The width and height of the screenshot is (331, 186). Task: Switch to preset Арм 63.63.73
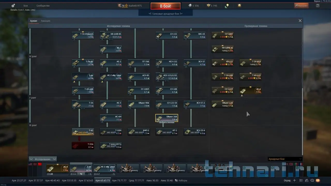click(102, 181)
